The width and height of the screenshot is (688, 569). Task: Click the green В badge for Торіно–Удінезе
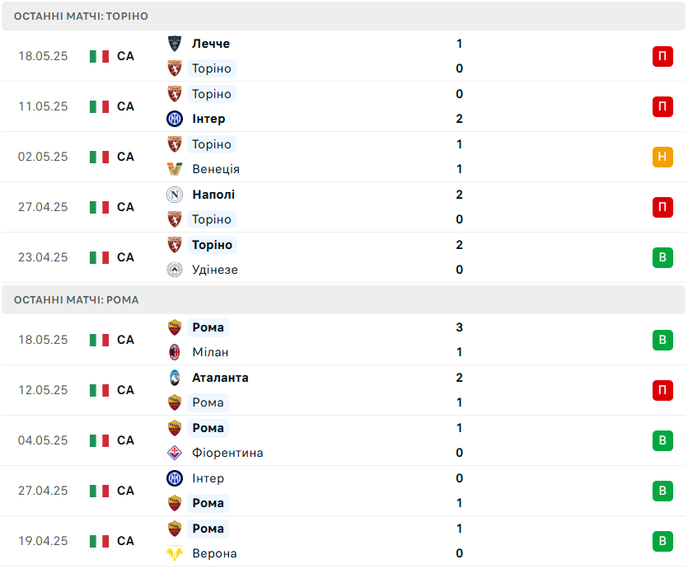pyautogui.click(x=662, y=257)
